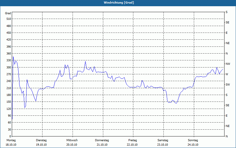Click the date '24.10.10'
The width and height of the screenshot is (236, 148).
click(193, 145)
